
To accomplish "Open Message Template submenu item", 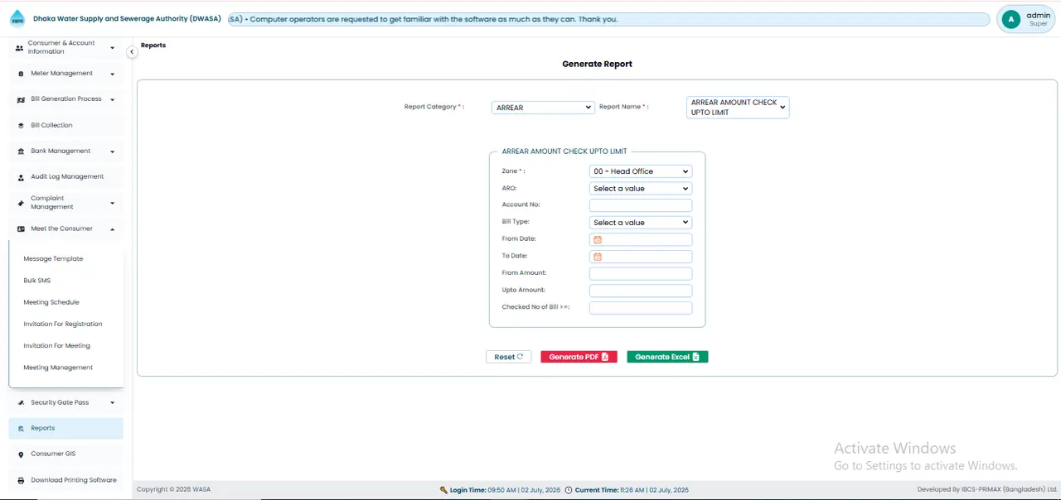I will tap(53, 259).
